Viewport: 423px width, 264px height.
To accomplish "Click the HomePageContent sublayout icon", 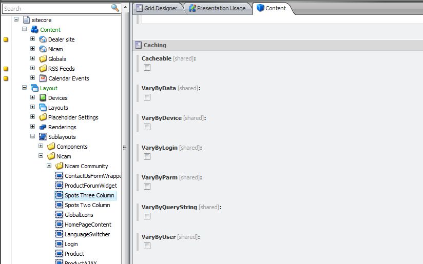I will [x=59, y=225].
